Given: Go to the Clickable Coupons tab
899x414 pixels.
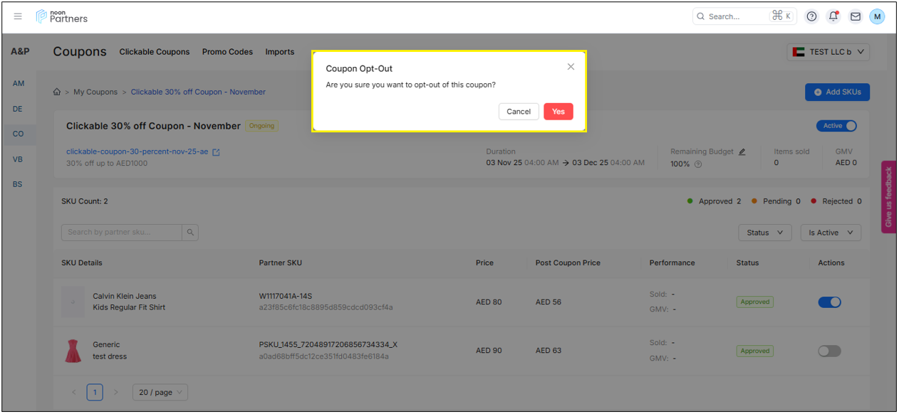Looking at the screenshot, I should pos(155,52).
